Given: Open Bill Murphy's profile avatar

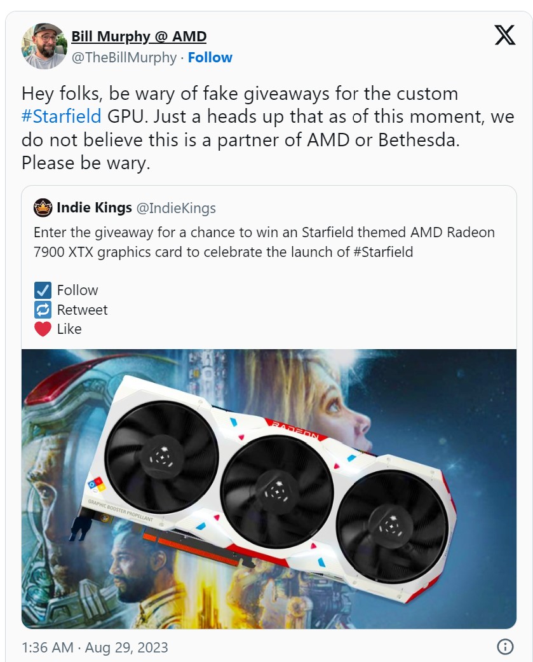Looking at the screenshot, I should (44, 46).
